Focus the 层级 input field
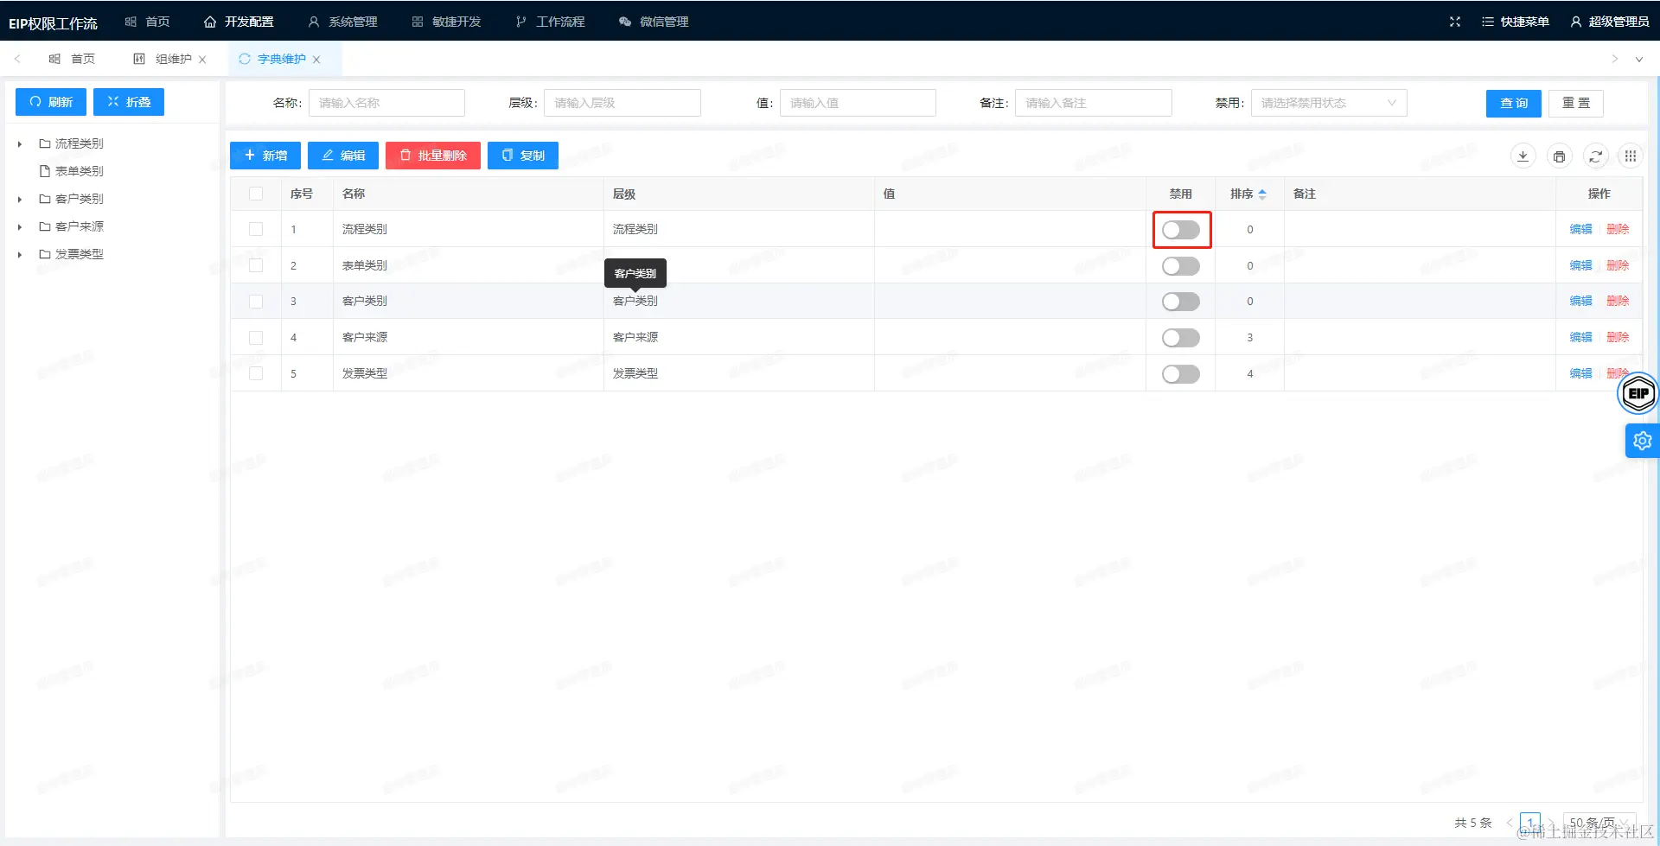The width and height of the screenshot is (1660, 846). pyautogui.click(x=622, y=103)
